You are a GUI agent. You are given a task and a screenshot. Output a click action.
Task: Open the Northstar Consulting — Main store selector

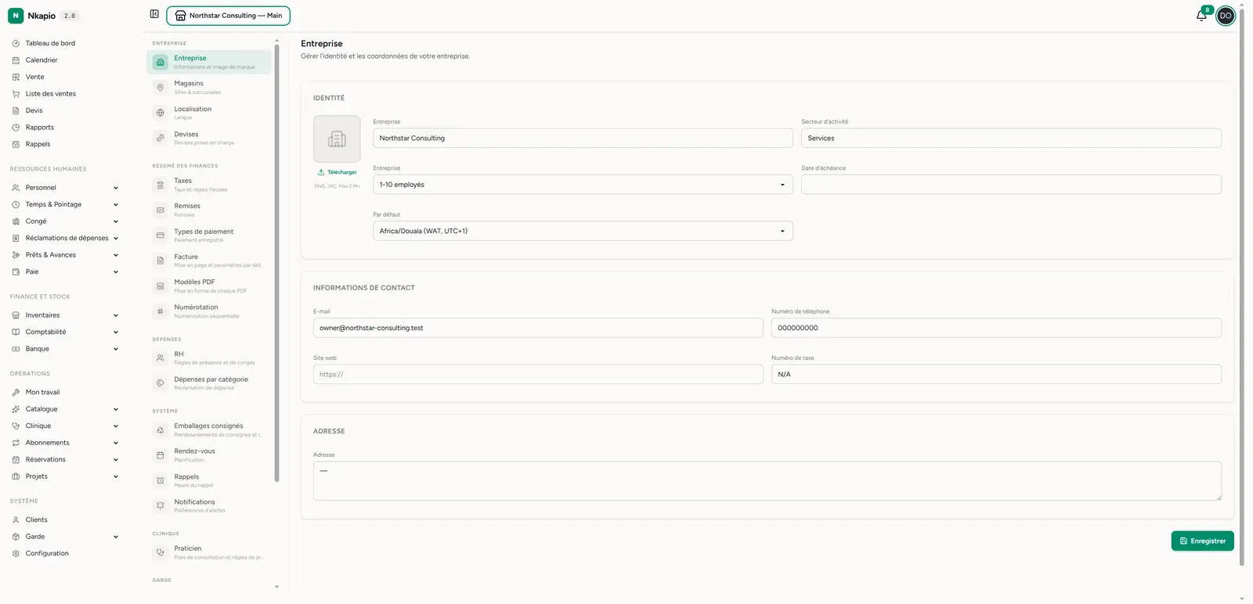[x=228, y=16]
